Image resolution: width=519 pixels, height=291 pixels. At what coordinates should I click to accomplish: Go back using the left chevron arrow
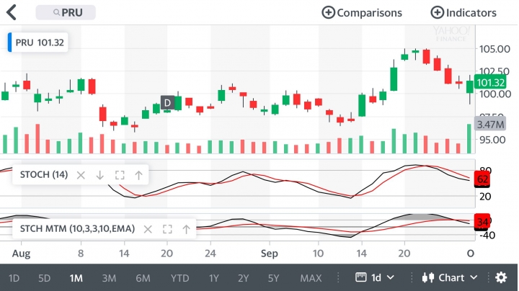12,12
